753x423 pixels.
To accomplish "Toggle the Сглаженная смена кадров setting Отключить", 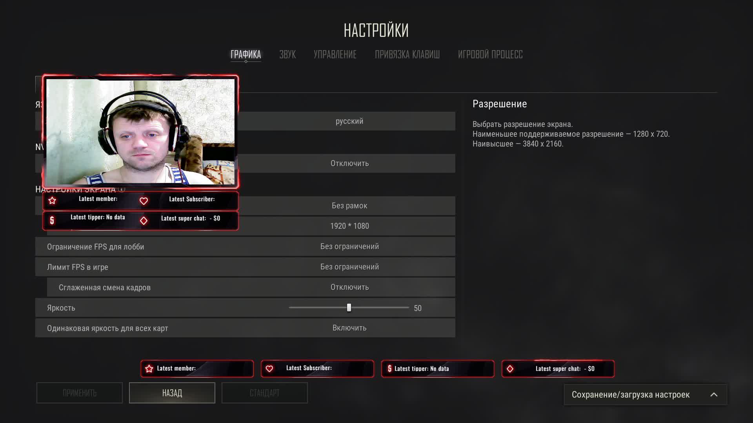I will click(x=349, y=287).
